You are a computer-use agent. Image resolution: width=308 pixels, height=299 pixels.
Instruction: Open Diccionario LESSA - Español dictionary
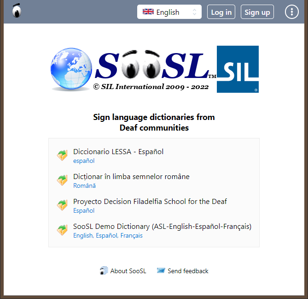[118, 152]
